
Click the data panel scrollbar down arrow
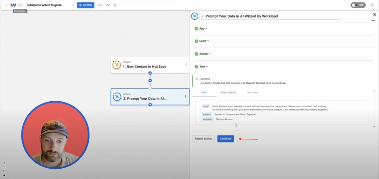375,126
